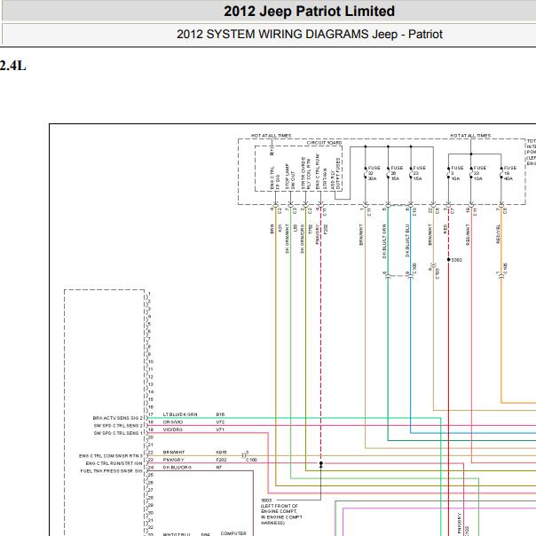The image size is (536, 536).
Task: Click the '2012 Jeep Patriot Limited' title
Action: 309,12
